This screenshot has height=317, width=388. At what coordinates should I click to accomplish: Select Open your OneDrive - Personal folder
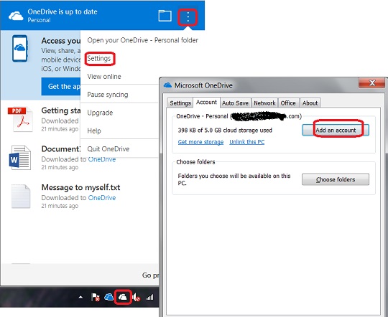coord(142,40)
